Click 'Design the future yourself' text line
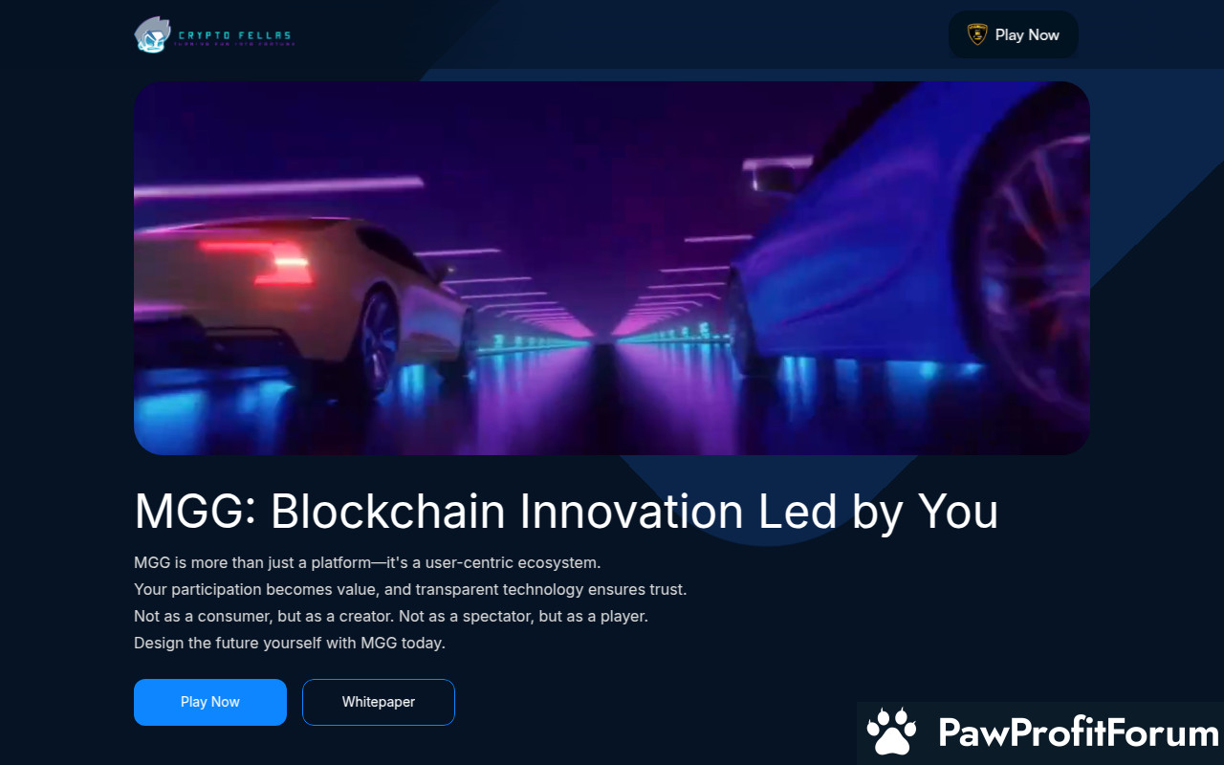 [x=290, y=643]
